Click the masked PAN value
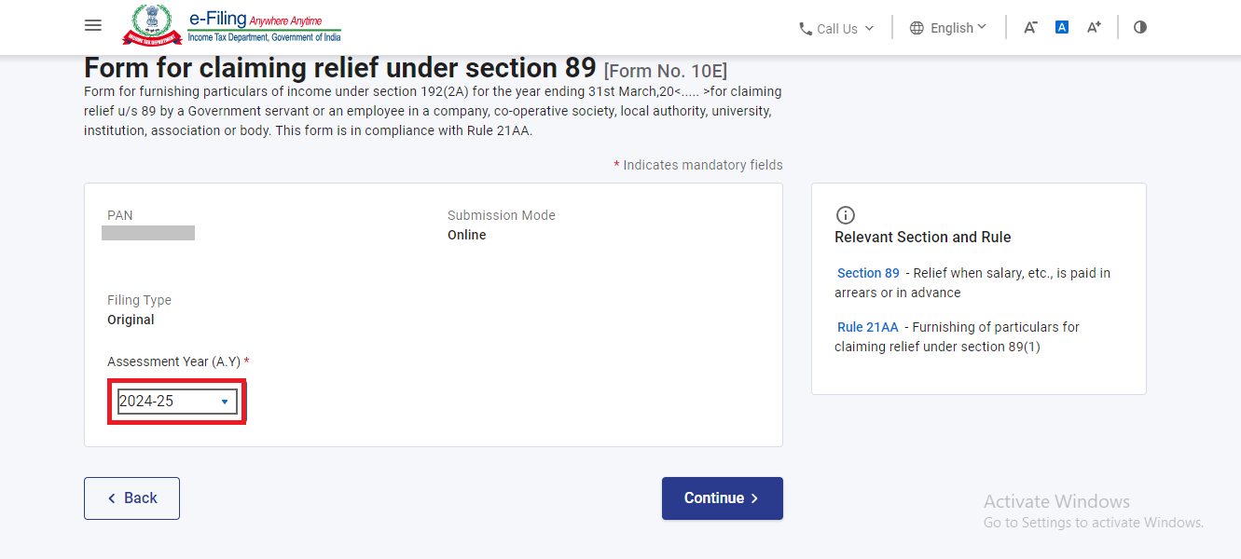Viewport: 1241px width, 559px height. (x=148, y=233)
